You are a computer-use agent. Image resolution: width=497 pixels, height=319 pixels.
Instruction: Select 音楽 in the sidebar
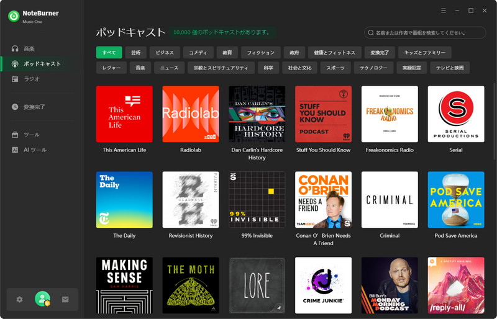29,48
